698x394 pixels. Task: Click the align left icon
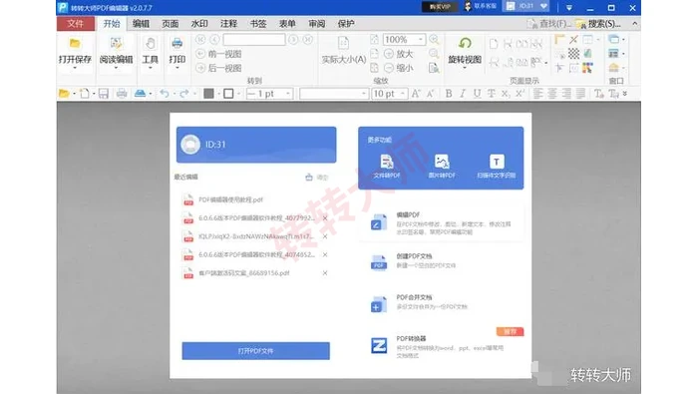tap(538, 94)
